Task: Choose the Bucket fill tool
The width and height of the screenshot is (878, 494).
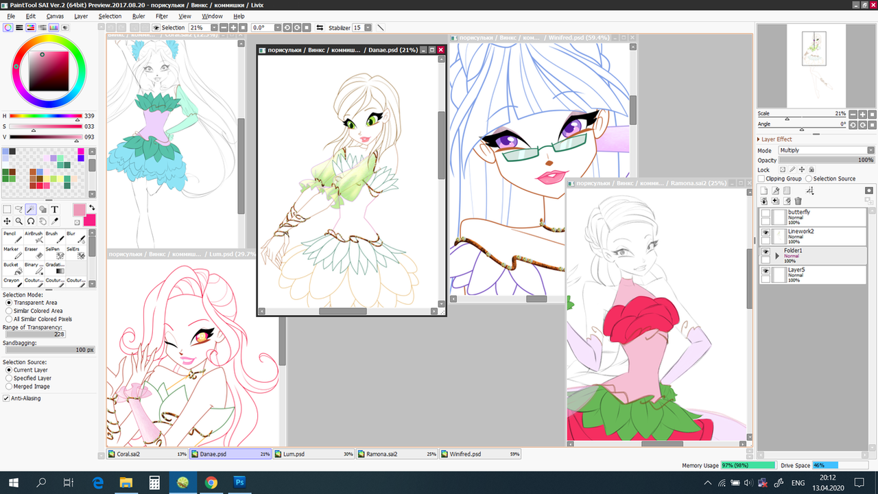Action: (x=13, y=268)
